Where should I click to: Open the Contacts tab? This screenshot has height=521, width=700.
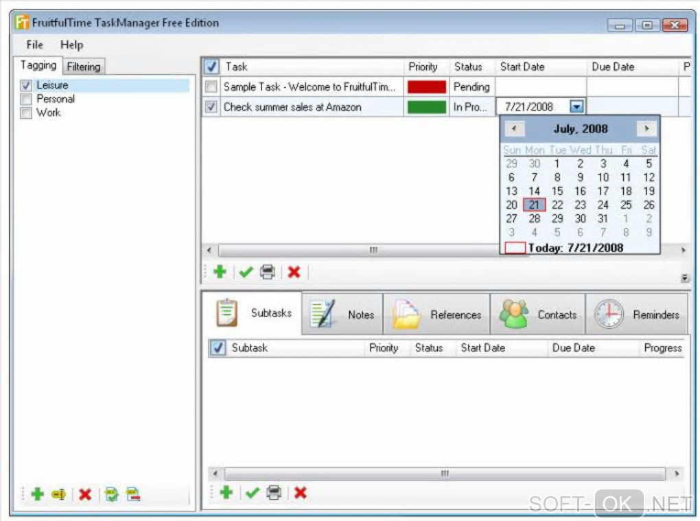pyautogui.click(x=538, y=314)
